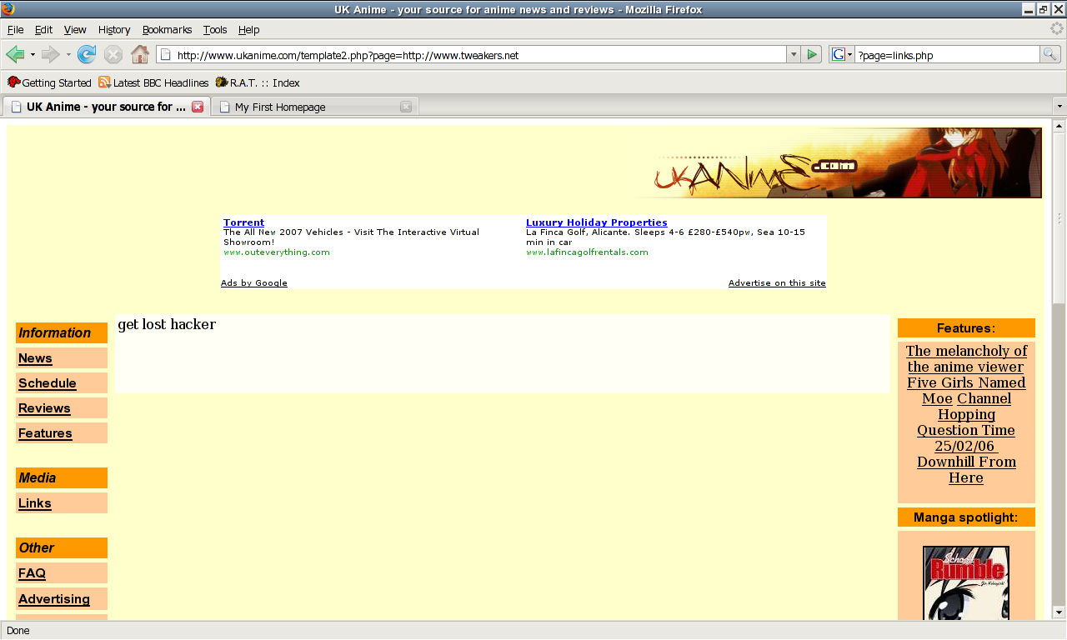Click the Reload page icon

coord(87,55)
